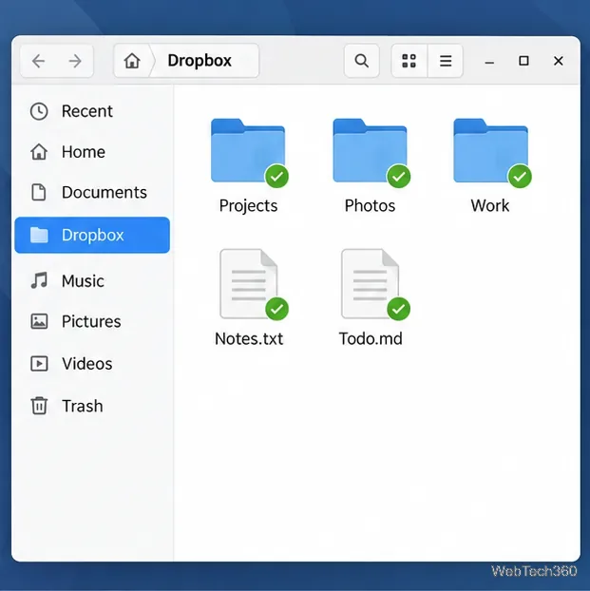Viewport: 590px width, 591px height.
Task: Select the Projects folder icon
Action: (248, 150)
